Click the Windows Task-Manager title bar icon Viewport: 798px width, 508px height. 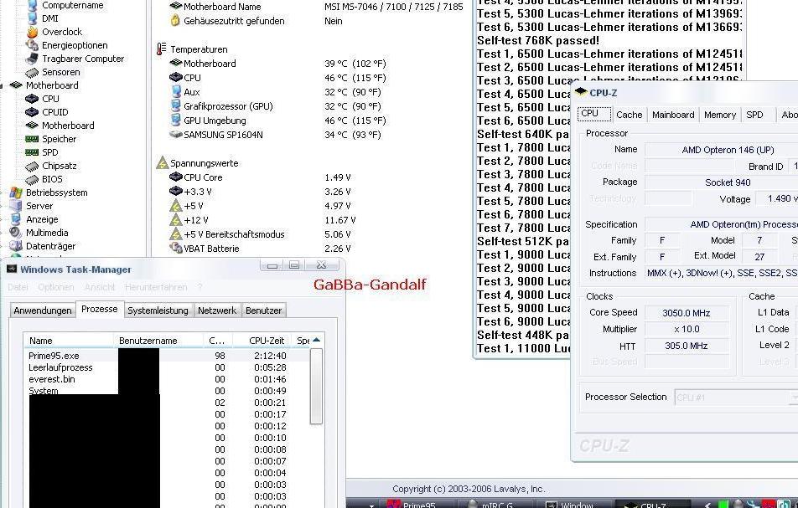(x=12, y=269)
